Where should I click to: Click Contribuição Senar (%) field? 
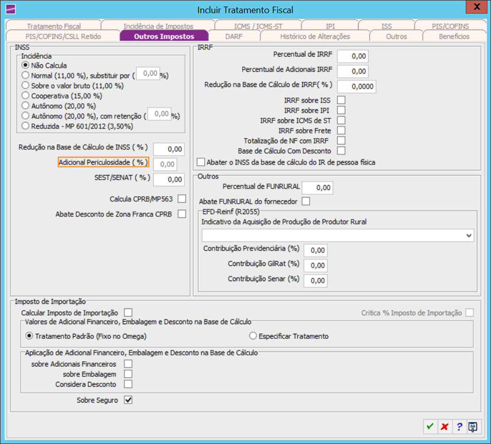point(316,280)
